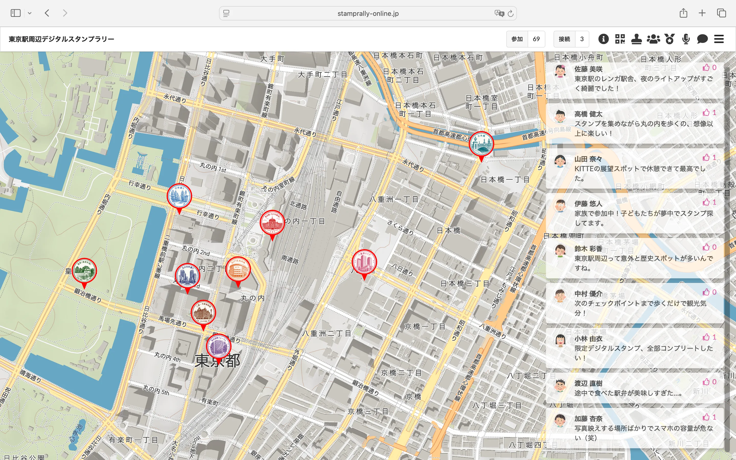Like 鈴木 彩香's comment
This screenshot has height=460, width=736.
point(709,247)
